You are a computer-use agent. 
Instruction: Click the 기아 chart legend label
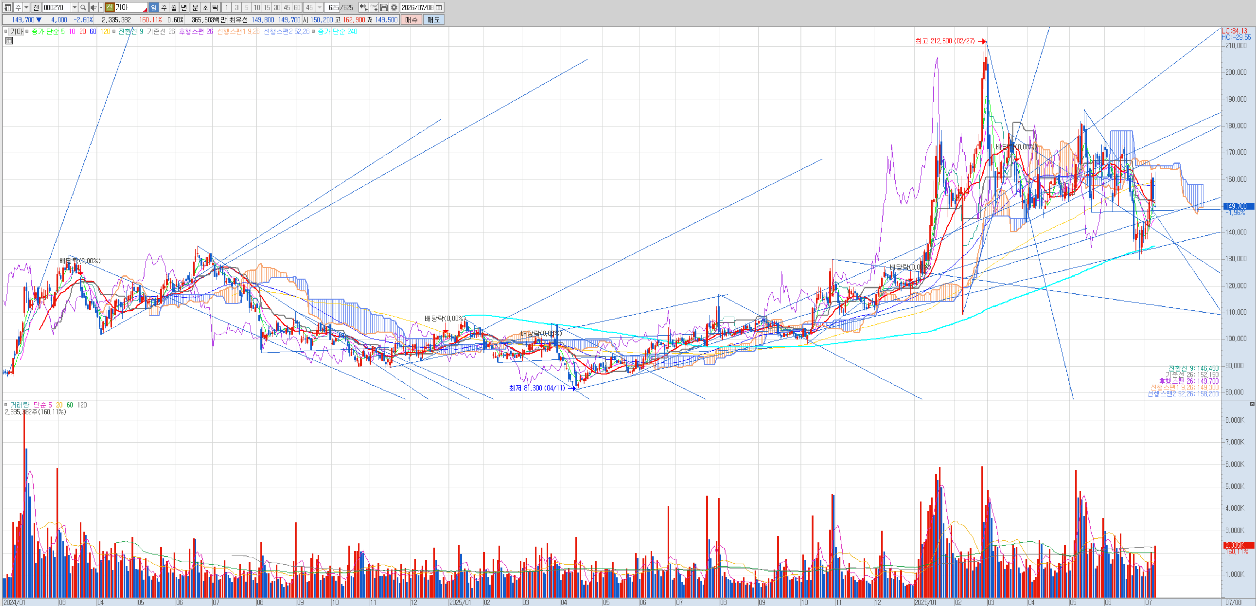17,31
